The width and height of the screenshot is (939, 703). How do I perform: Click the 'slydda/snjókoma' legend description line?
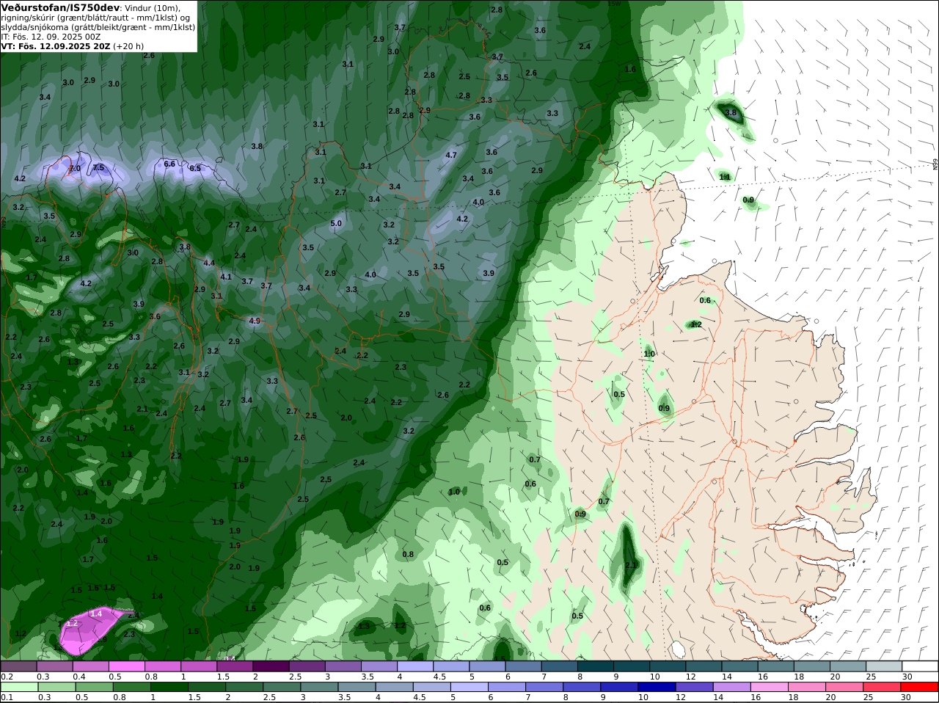(98, 26)
